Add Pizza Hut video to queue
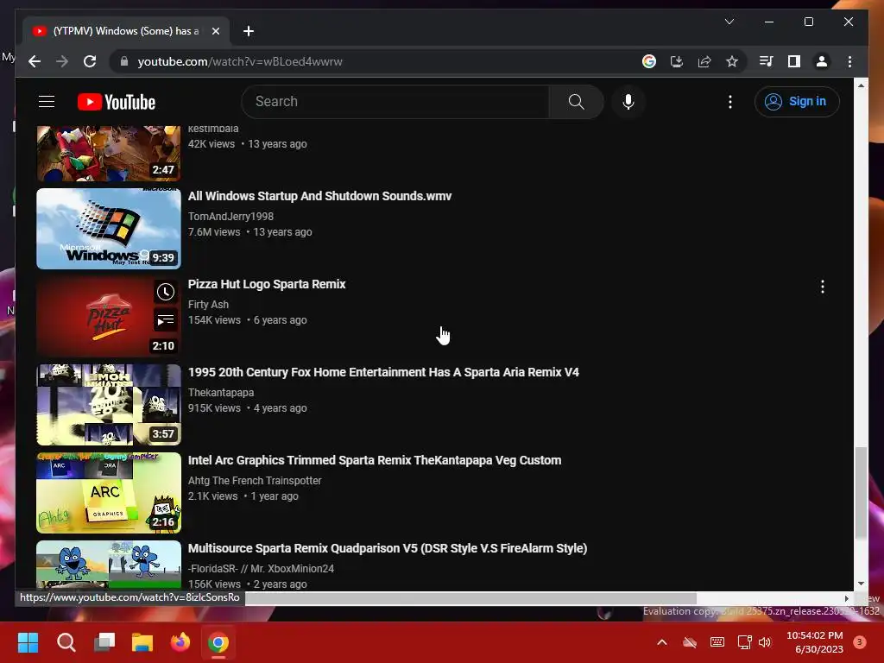The width and height of the screenshot is (884, 663). [165, 320]
